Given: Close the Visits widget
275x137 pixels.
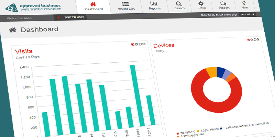Looking at the screenshot, I should coord(144,44).
